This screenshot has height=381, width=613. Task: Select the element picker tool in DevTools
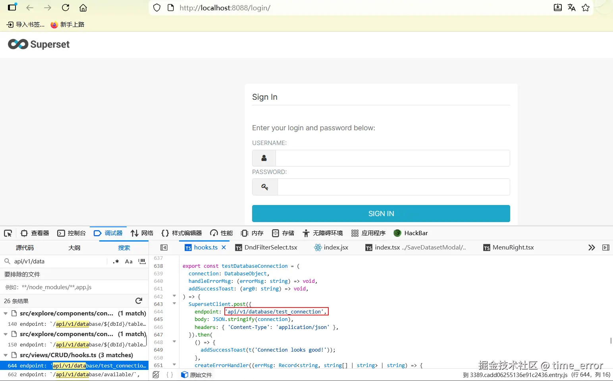click(x=8, y=233)
